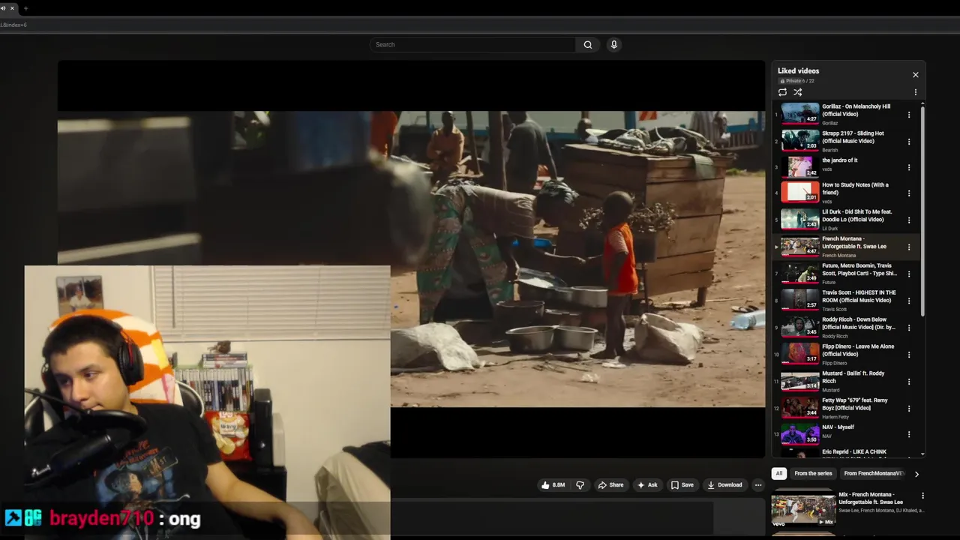This screenshot has width=960, height=540.
Task: Click 'Eric Reprid - LIKE A CHINK' title
Action: (854, 452)
